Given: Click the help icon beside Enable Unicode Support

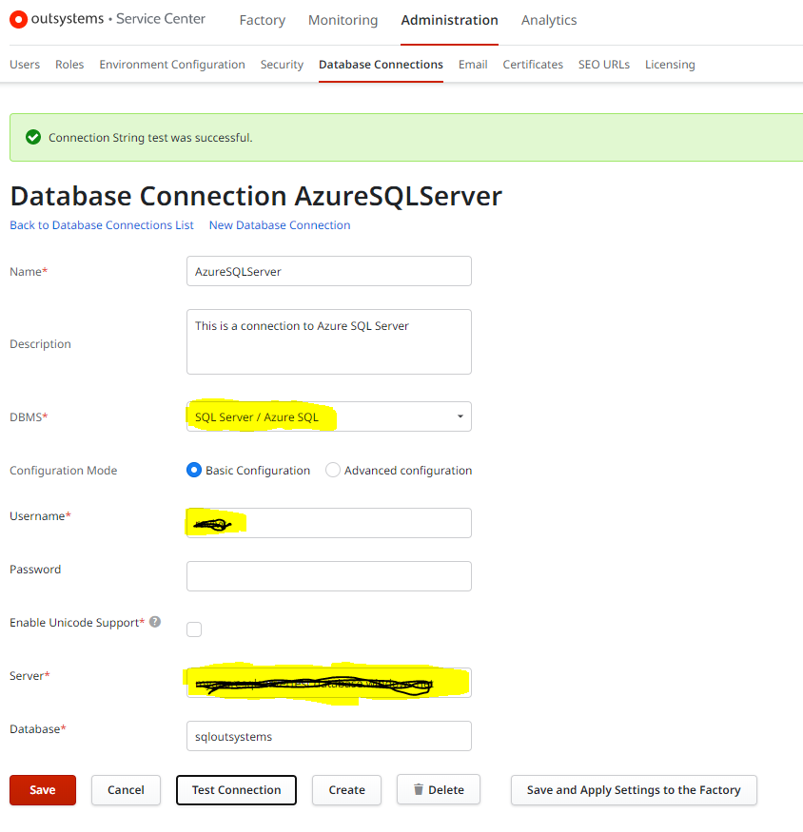Looking at the screenshot, I should coord(154,621).
